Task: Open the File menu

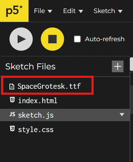Action: (x=43, y=11)
